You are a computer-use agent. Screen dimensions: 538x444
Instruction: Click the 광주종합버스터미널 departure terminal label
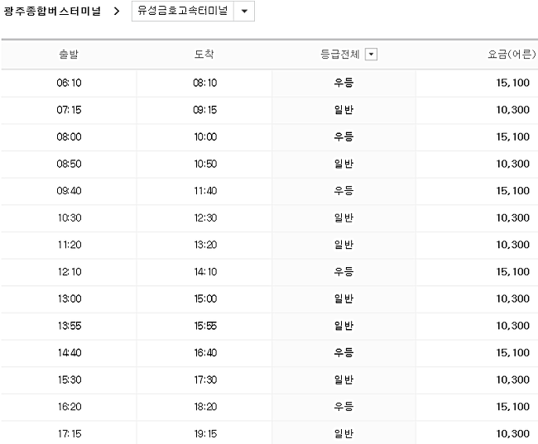pos(52,12)
